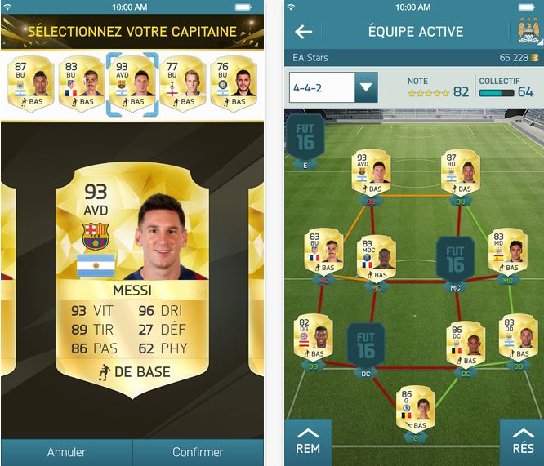Expand the REM substitutes panel

pyautogui.click(x=308, y=442)
